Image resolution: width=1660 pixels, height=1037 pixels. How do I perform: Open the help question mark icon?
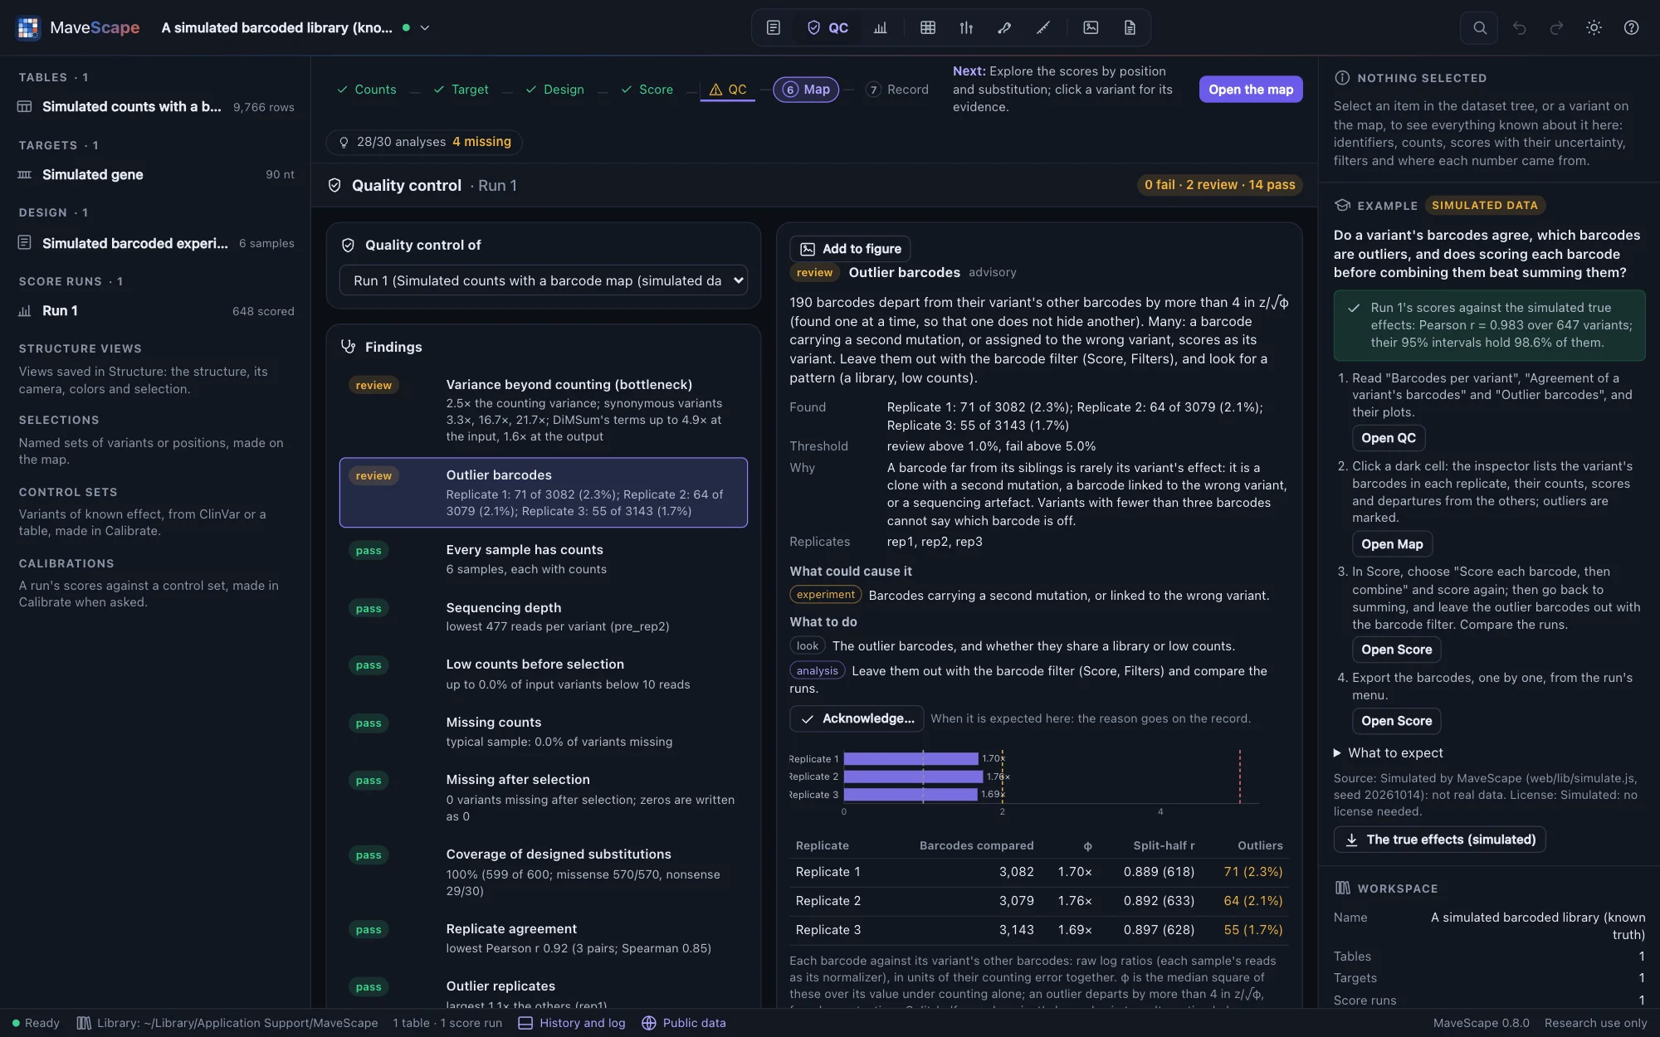(1631, 27)
